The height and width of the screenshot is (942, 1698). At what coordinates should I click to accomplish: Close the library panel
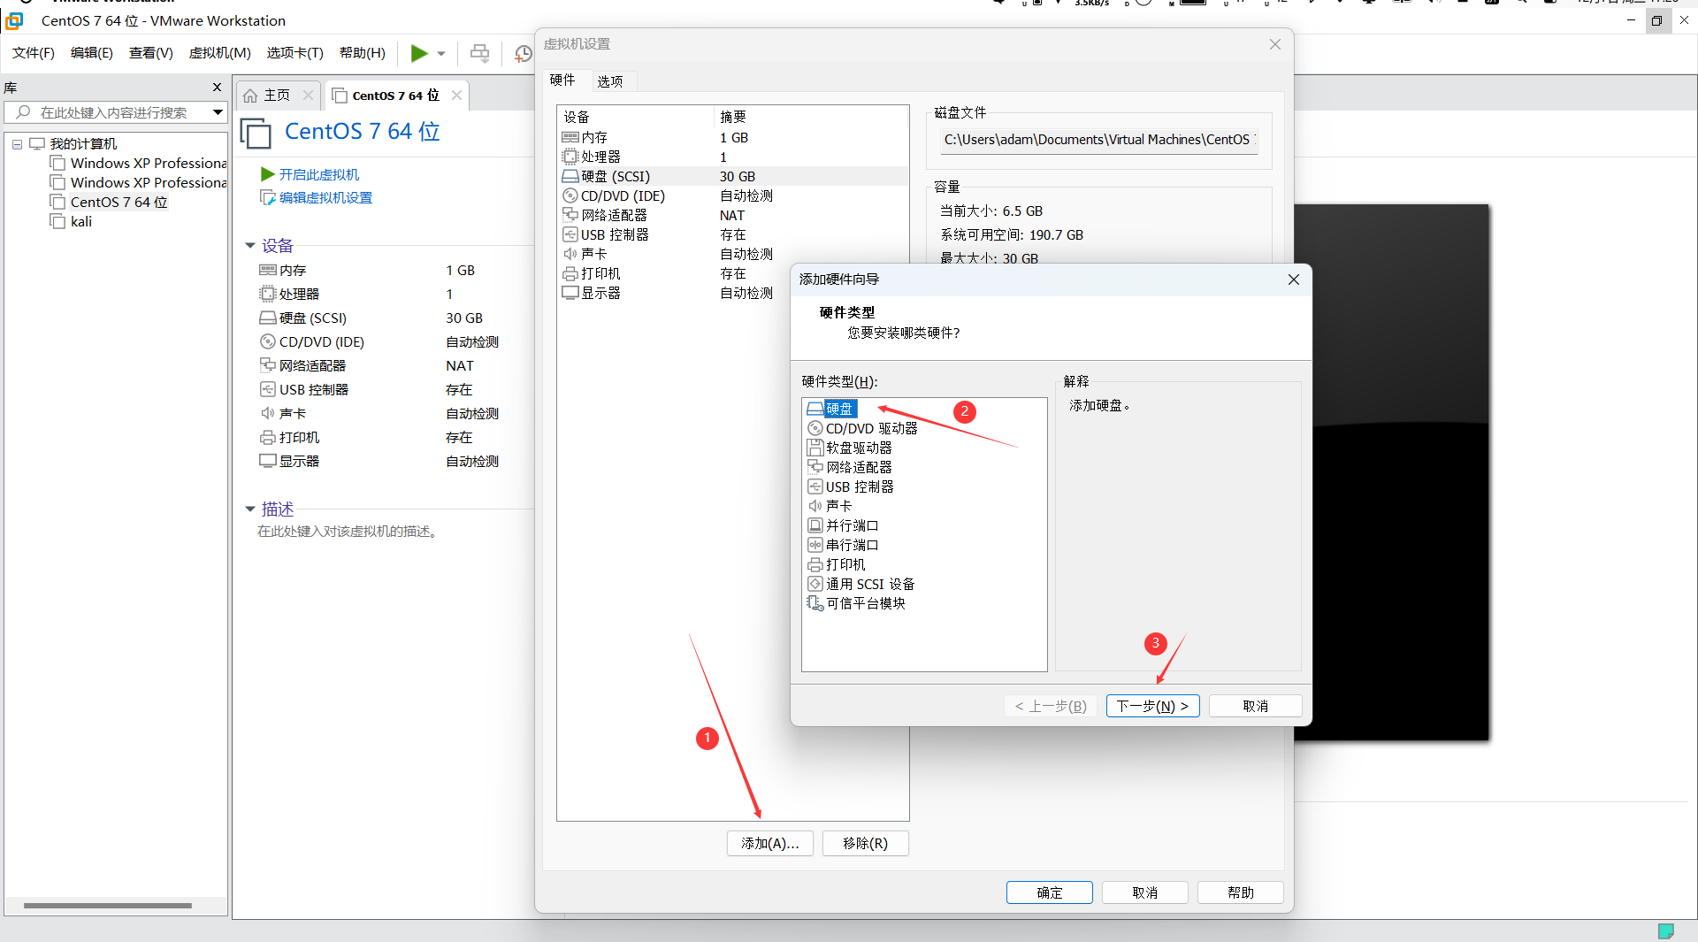coord(217,88)
